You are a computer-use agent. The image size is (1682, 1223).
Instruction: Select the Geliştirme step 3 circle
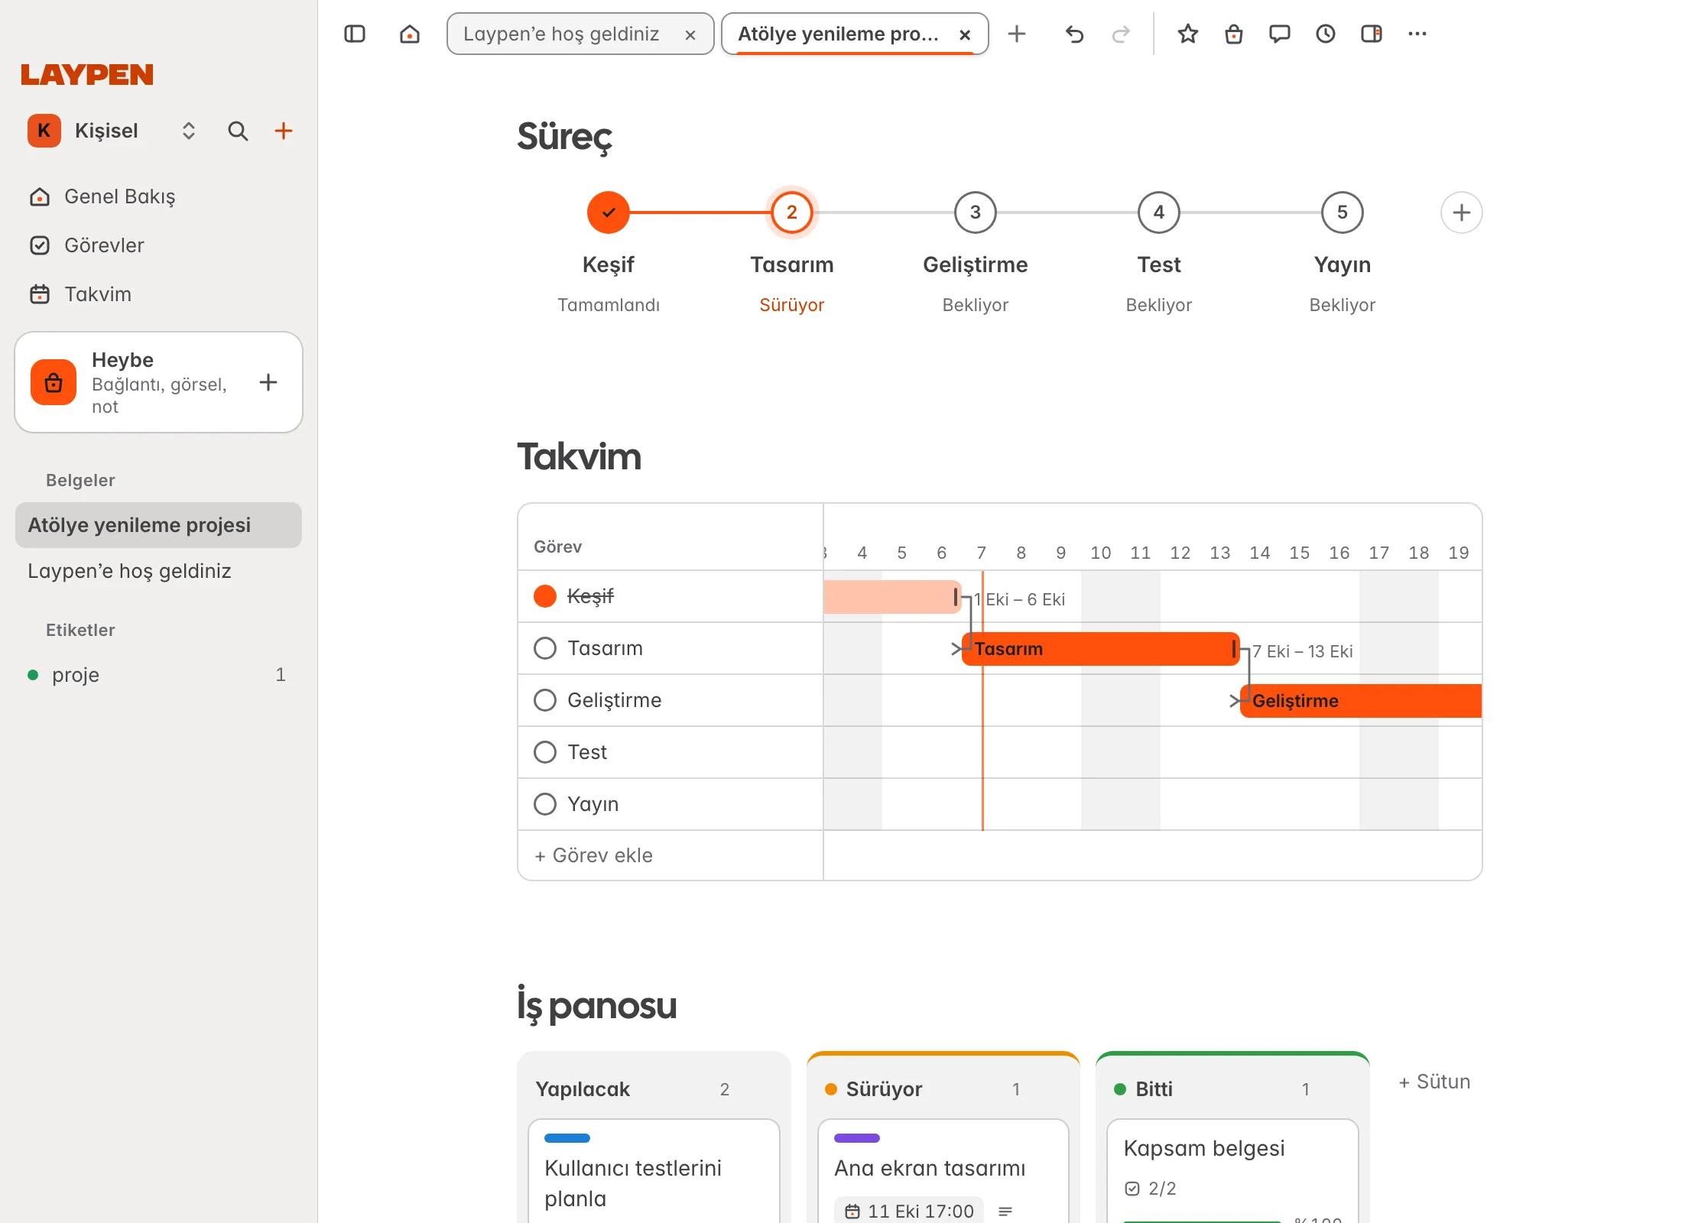pyautogui.click(x=976, y=212)
